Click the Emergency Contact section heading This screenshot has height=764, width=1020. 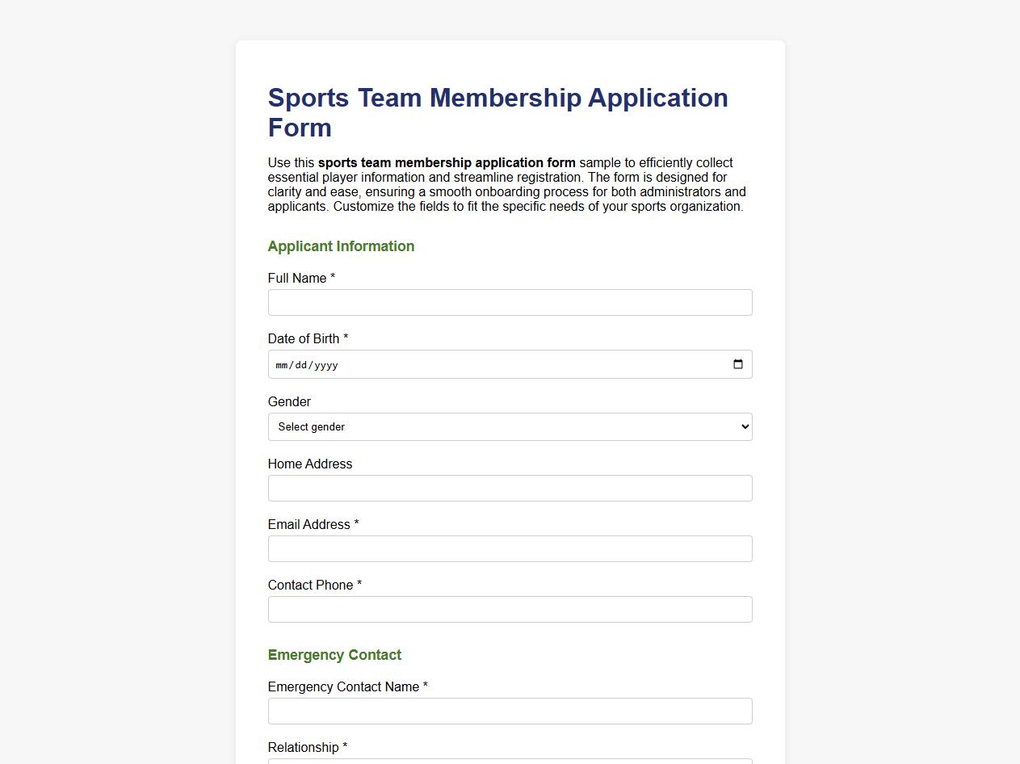point(334,655)
